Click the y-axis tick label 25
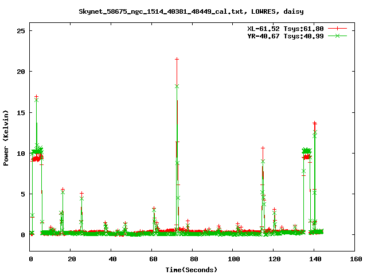 click(21, 31)
